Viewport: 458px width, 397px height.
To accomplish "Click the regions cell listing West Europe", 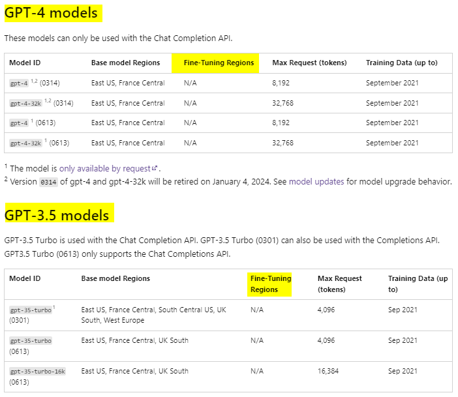I will 153,315.
